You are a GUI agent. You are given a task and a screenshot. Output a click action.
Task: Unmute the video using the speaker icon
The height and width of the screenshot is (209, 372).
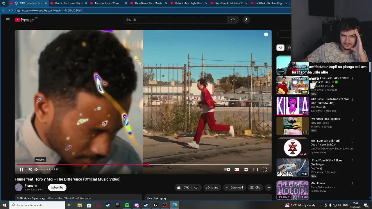(30, 170)
